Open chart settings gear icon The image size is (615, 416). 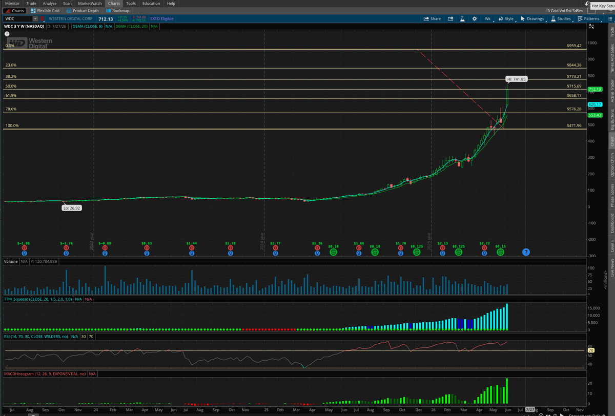point(475,18)
